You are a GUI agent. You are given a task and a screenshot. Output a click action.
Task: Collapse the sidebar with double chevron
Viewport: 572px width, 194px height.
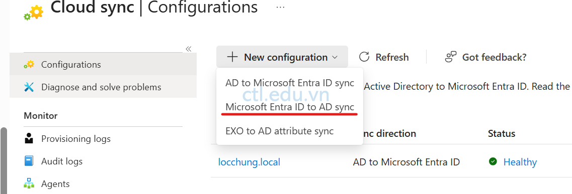pyautogui.click(x=189, y=49)
